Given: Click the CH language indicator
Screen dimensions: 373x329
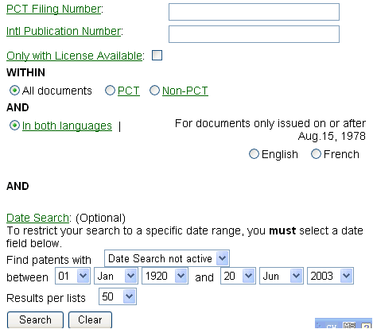Looking at the screenshot, I should [332, 326].
